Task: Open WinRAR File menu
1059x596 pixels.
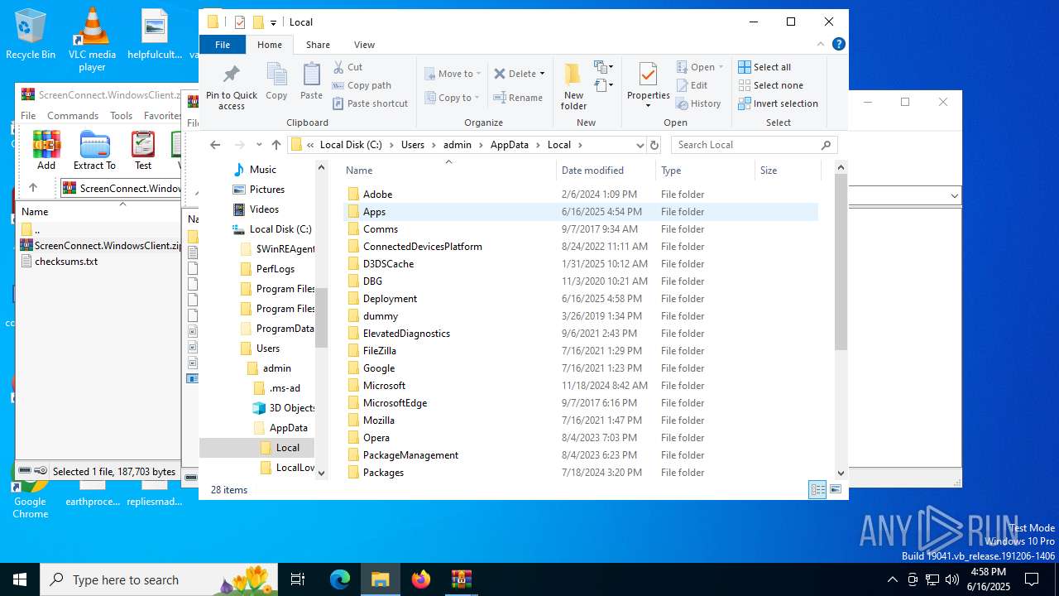Action: (28, 116)
